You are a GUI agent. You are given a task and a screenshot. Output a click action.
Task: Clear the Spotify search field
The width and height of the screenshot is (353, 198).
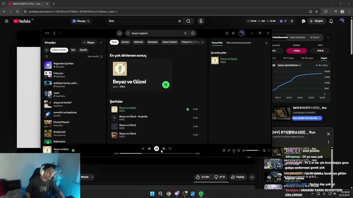pos(185,33)
